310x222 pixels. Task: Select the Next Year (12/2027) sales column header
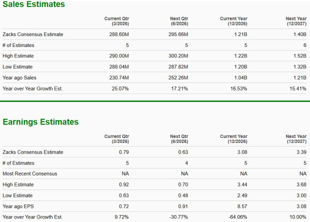pyautogui.click(x=295, y=21)
